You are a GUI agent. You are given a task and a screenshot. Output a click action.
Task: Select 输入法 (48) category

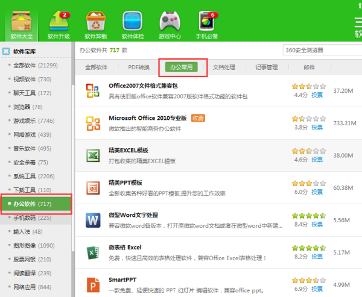pyautogui.click(x=36, y=232)
